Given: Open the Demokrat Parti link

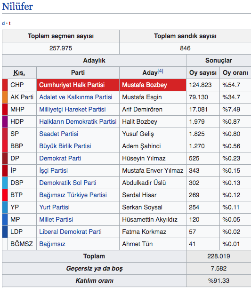Looking at the screenshot, I should click(60, 158).
